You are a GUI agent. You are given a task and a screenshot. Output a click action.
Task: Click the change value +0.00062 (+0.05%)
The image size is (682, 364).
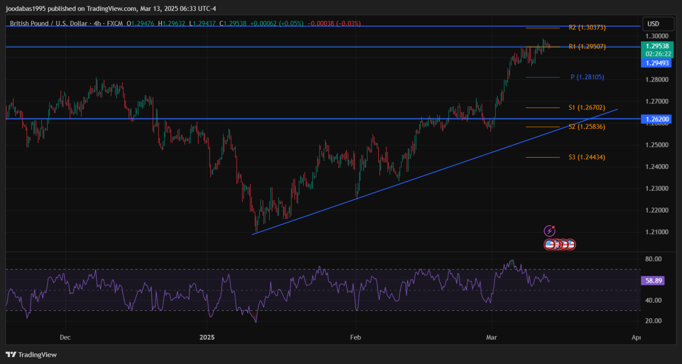[x=276, y=23]
